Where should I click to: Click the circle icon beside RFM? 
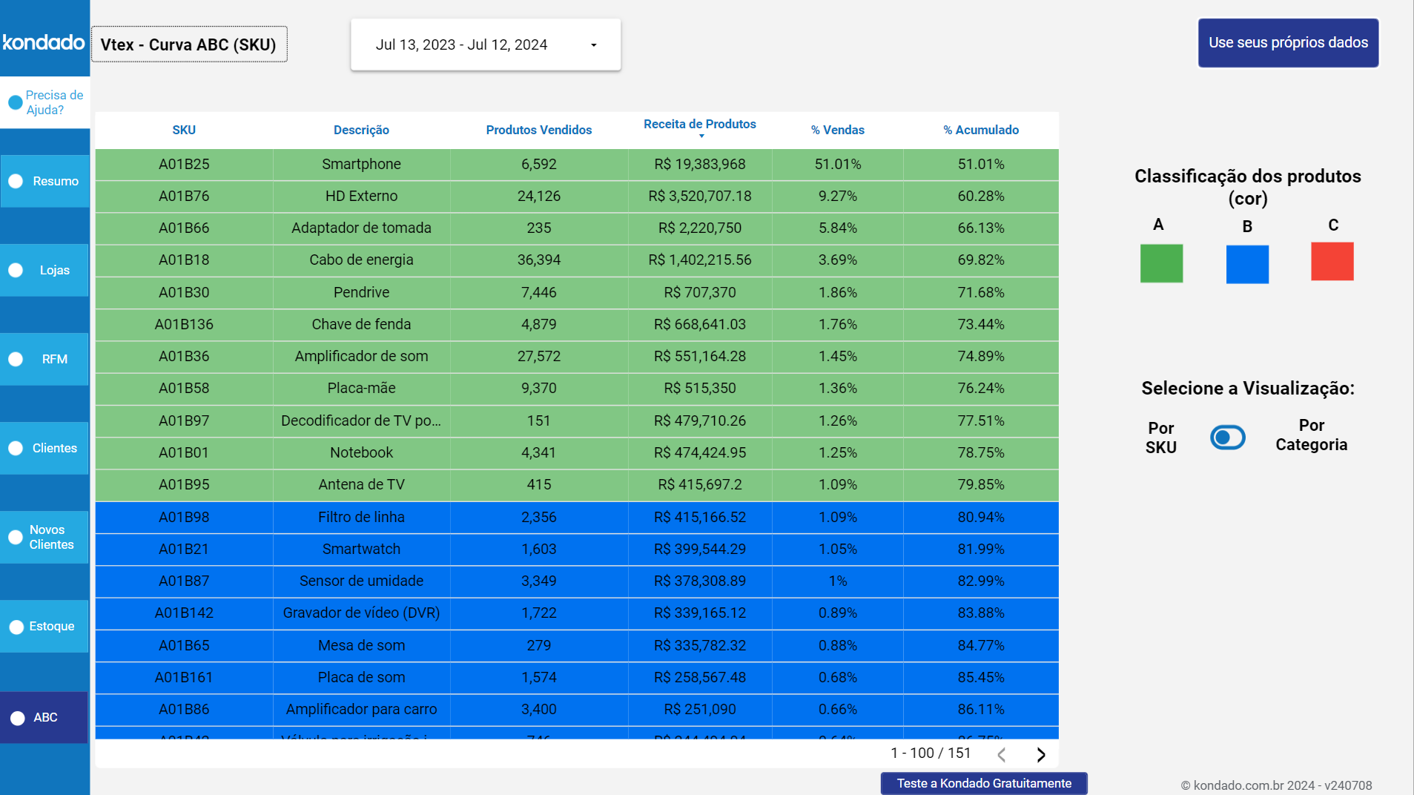pos(16,359)
